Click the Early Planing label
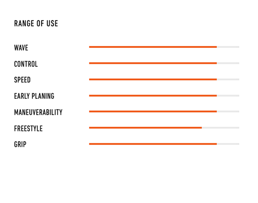The width and height of the screenshot is (258, 203). tap(34, 96)
